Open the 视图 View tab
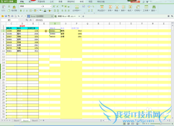 click(90, 1)
